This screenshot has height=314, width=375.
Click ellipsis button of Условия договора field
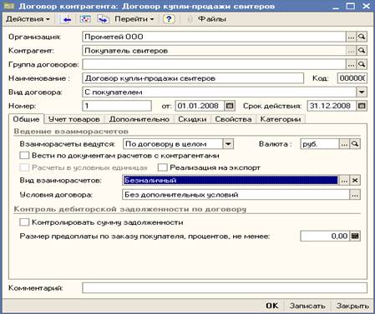[x=355, y=195]
